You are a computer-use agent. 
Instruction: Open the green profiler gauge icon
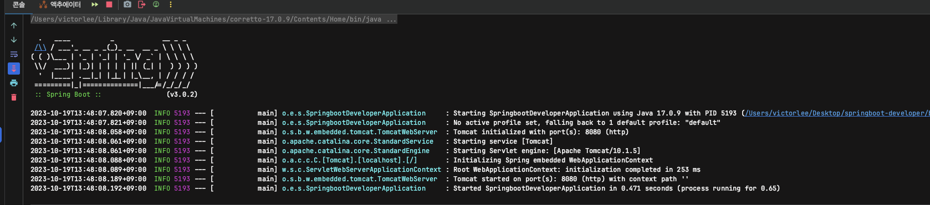[156, 4]
